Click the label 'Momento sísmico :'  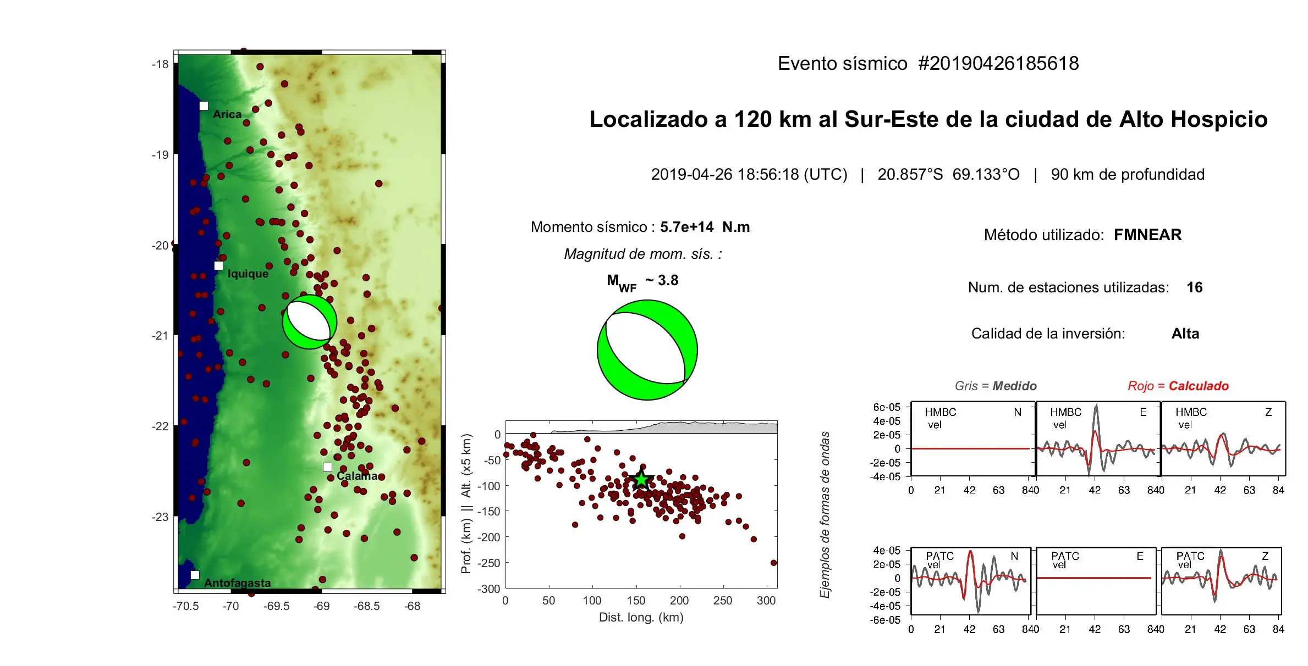click(x=592, y=227)
